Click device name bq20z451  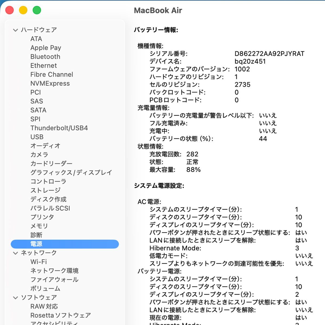250,61
